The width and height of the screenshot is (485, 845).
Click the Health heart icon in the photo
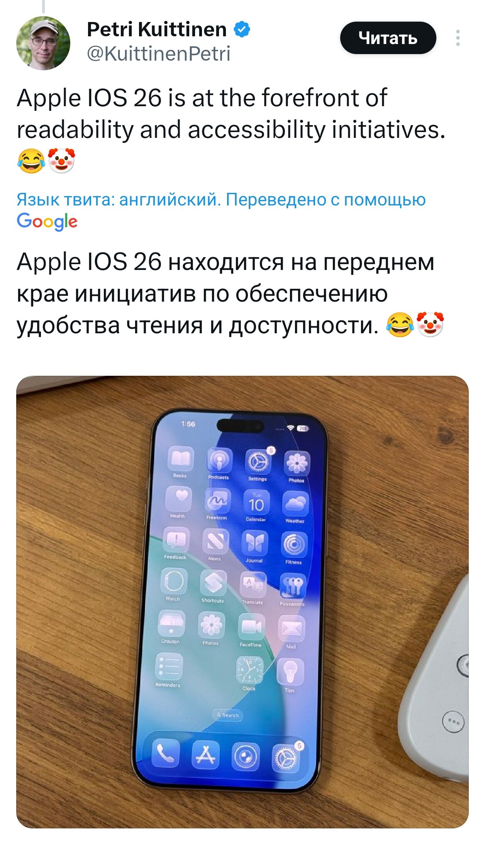click(179, 499)
